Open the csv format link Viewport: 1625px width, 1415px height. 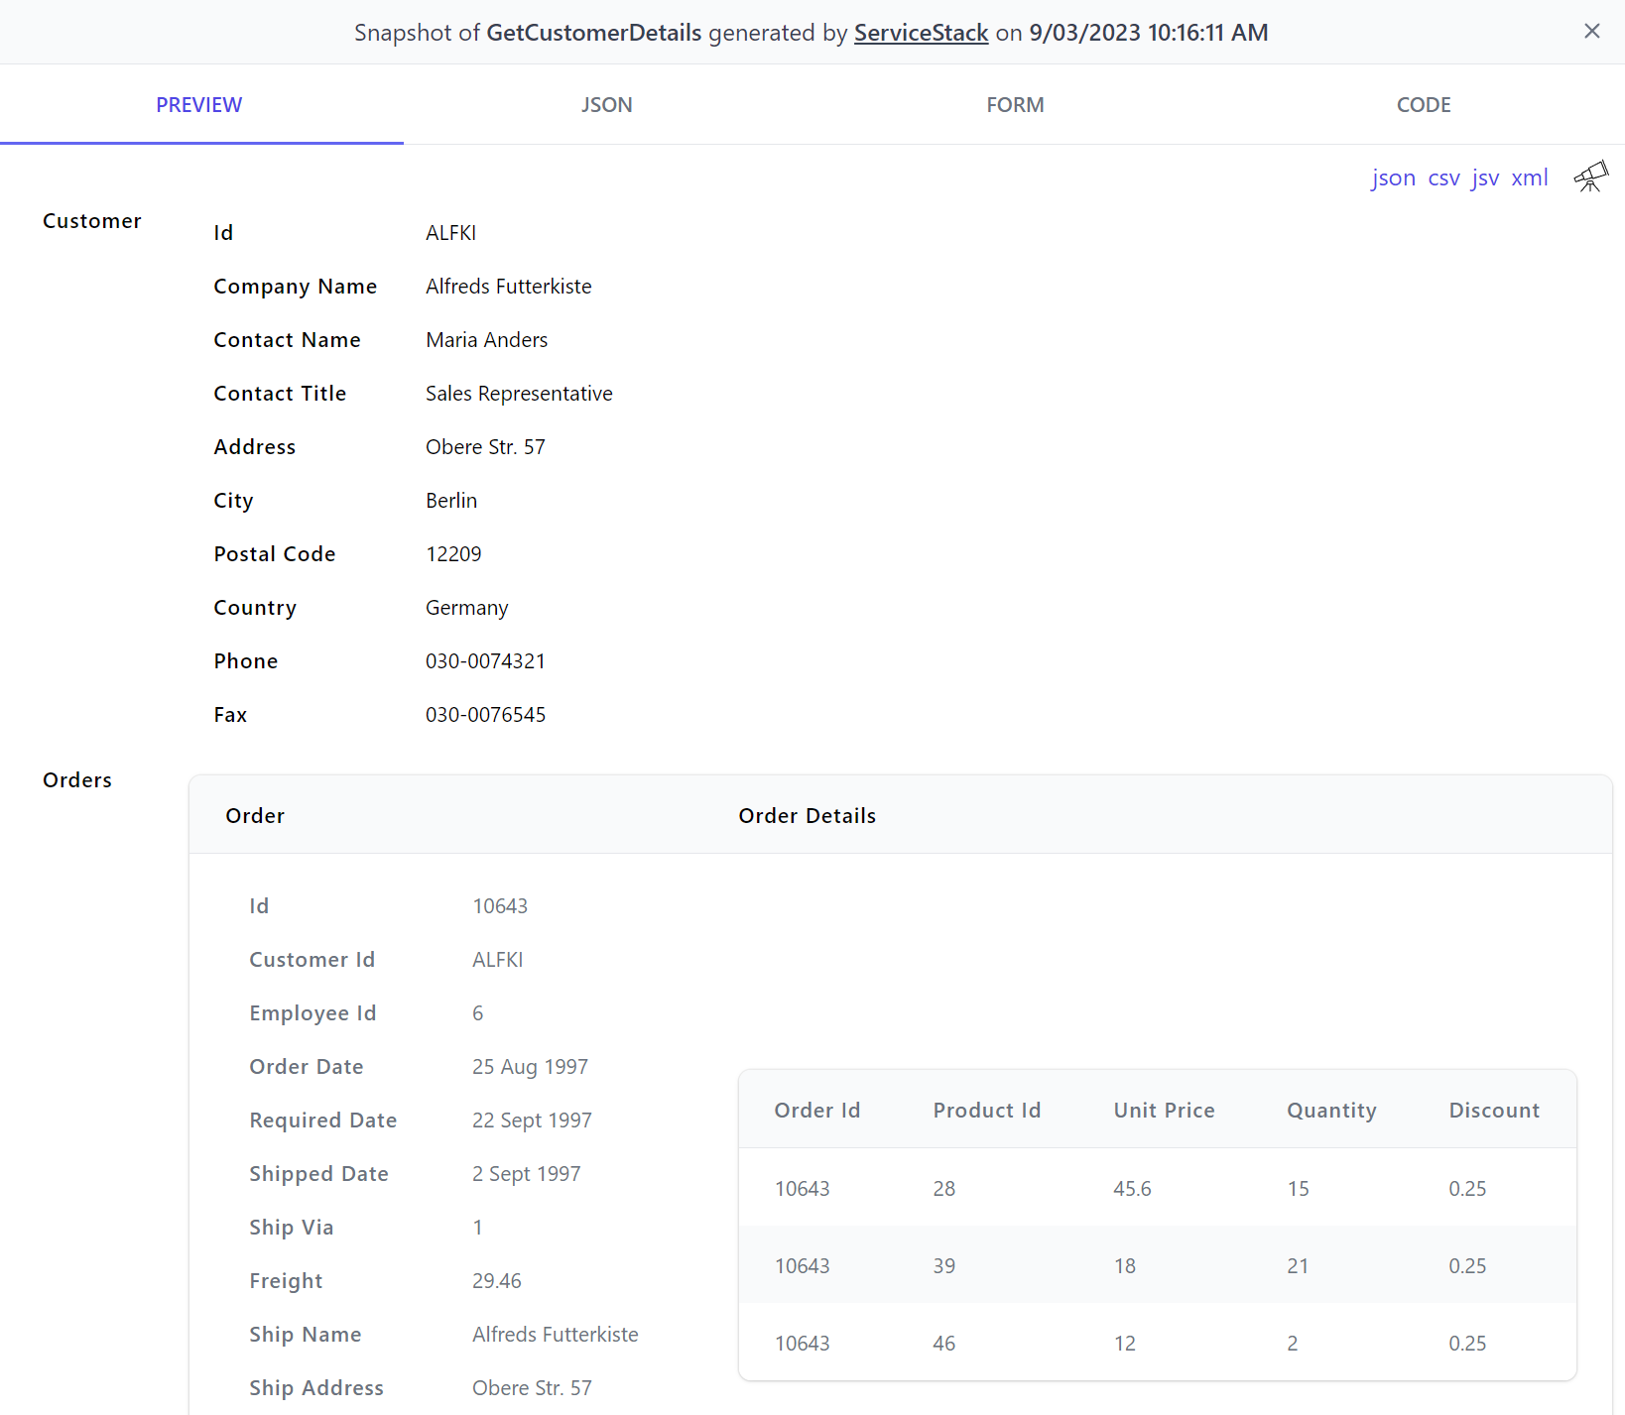[1443, 178]
